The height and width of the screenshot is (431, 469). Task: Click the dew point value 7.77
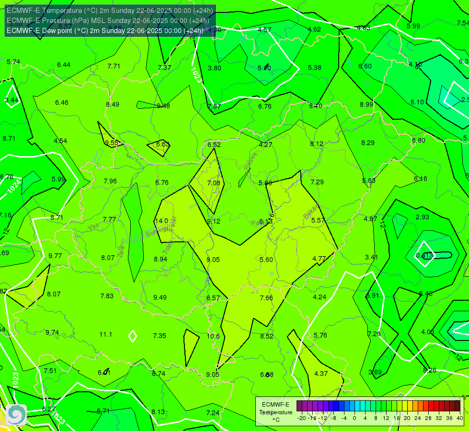point(109,219)
